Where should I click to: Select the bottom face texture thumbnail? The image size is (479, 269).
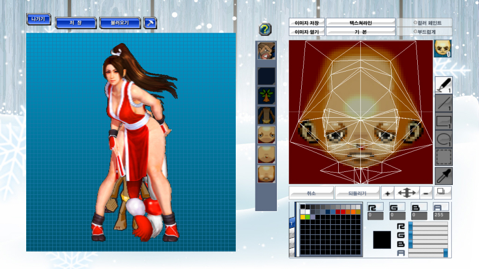pyautogui.click(x=266, y=174)
